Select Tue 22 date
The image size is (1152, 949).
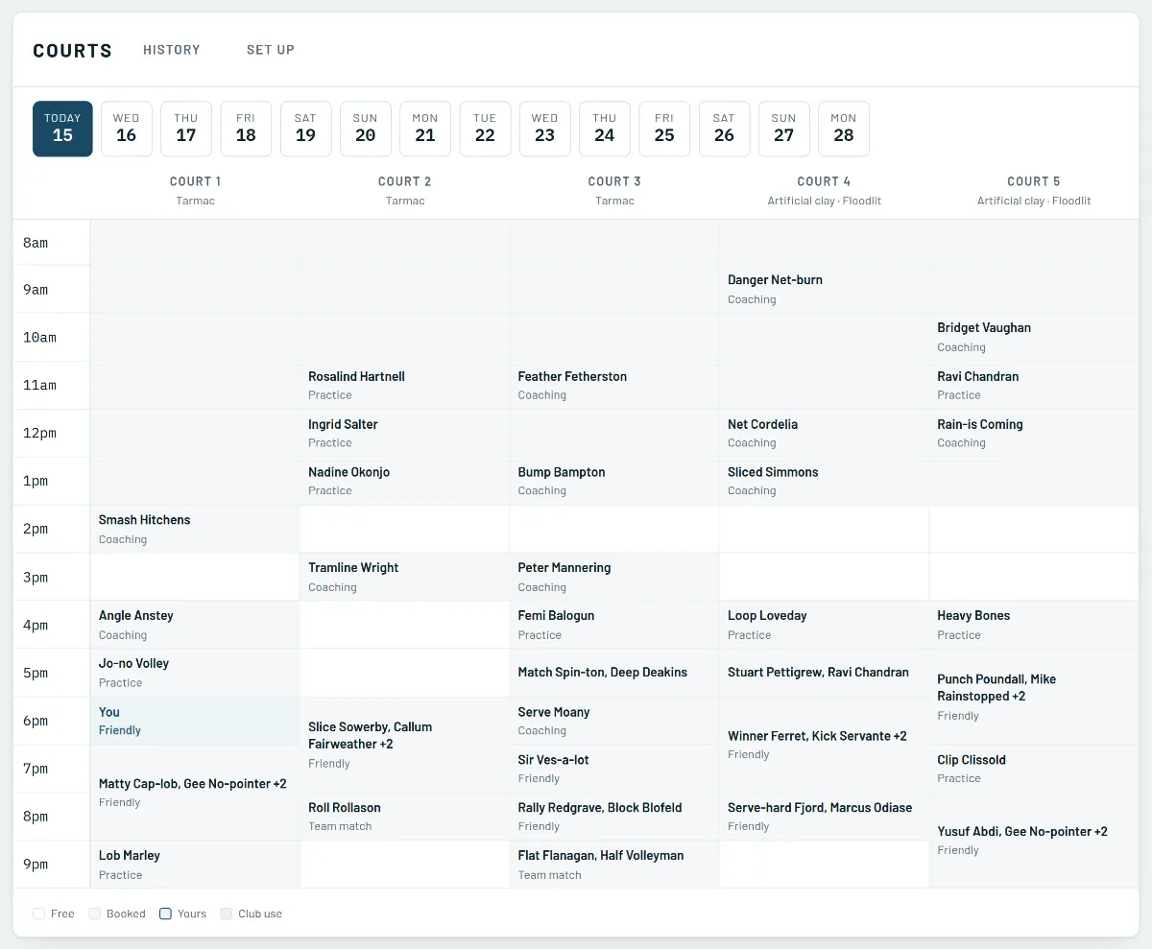(x=485, y=129)
